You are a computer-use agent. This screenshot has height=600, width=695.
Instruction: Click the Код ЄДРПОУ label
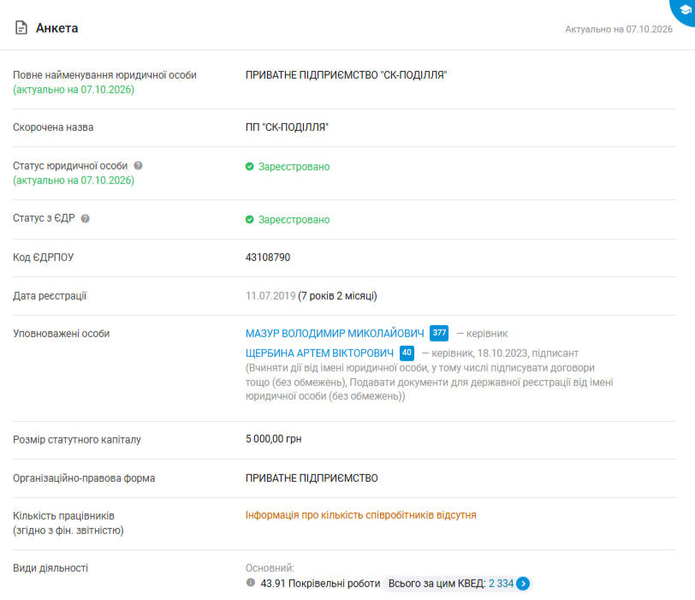[43, 258]
